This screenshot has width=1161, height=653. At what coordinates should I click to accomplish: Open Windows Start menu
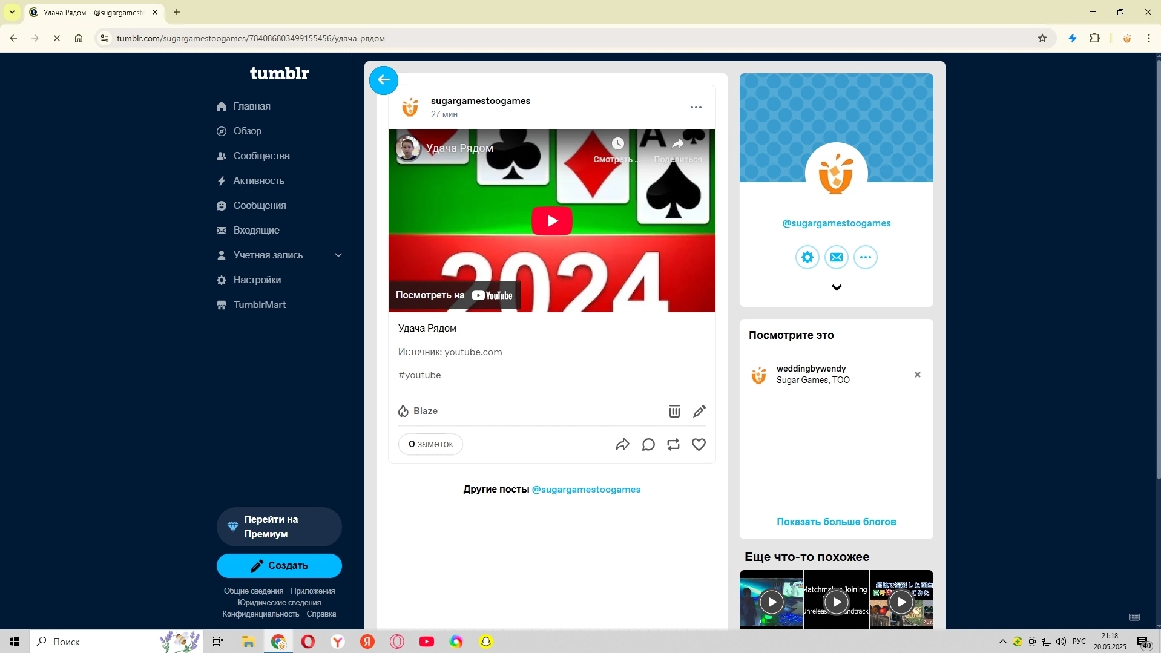pos(15,642)
